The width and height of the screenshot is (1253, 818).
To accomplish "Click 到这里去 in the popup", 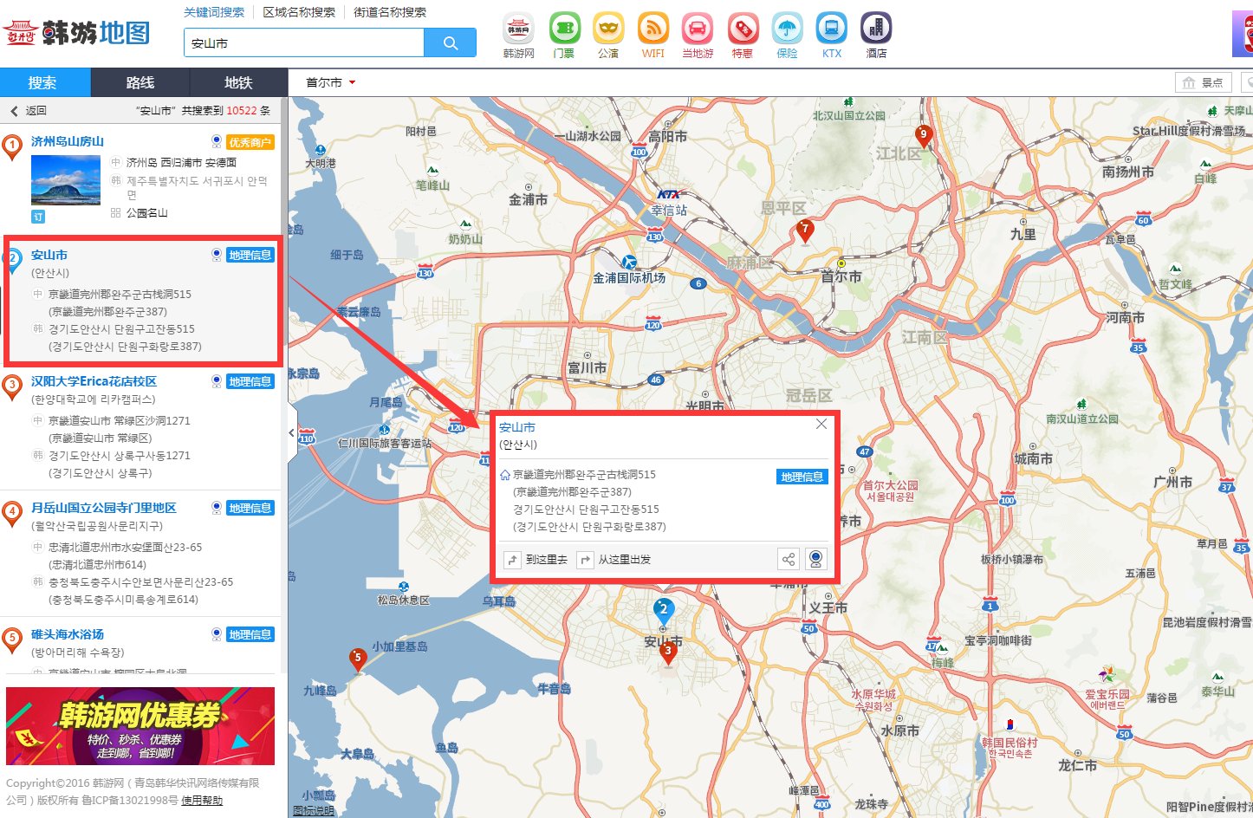I will pos(537,560).
